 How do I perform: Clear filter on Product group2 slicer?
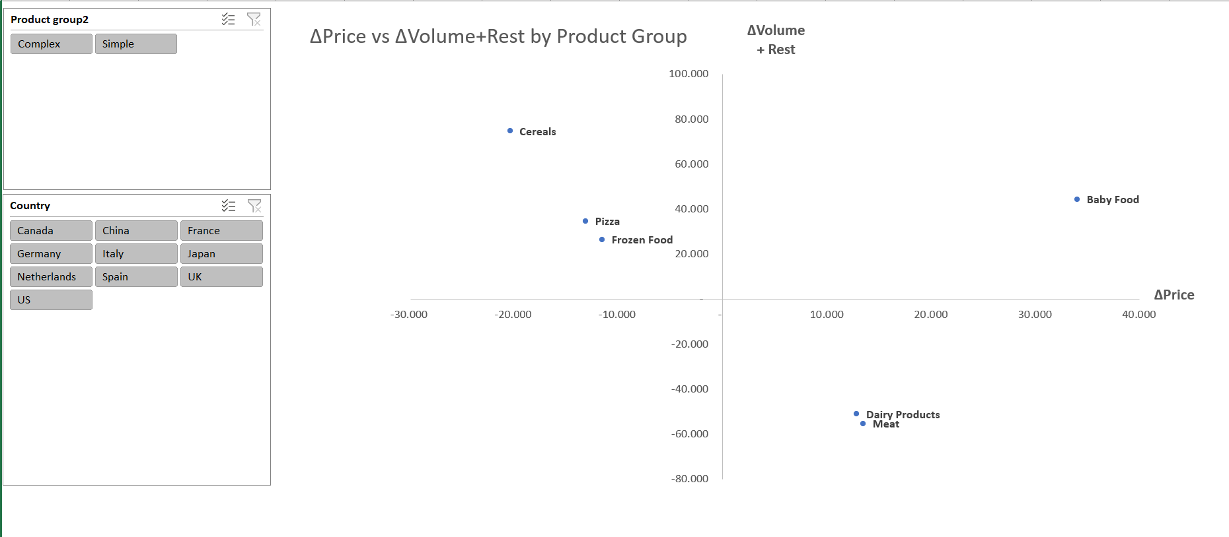[x=254, y=19]
